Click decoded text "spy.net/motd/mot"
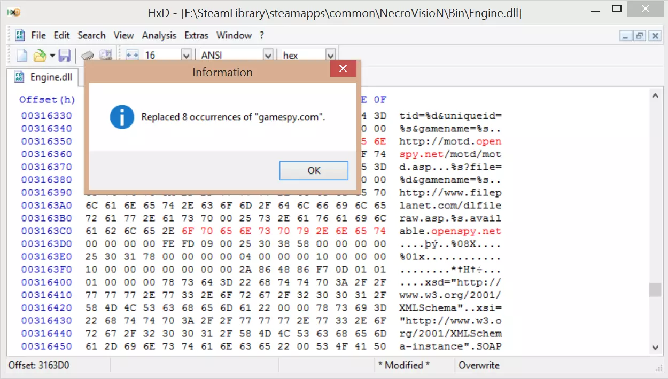This screenshot has height=379, width=668. click(450, 154)
